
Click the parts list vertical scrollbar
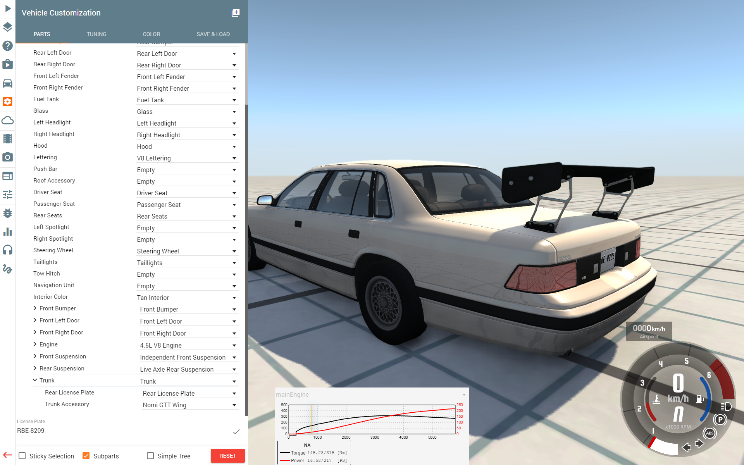[x=246, y=260]
